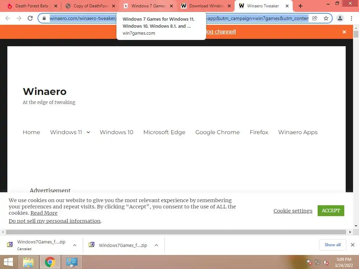Open the Windows 10 menu item
Image resolution: width=359 pixels, height=269 pixels.
pos(116,132)
